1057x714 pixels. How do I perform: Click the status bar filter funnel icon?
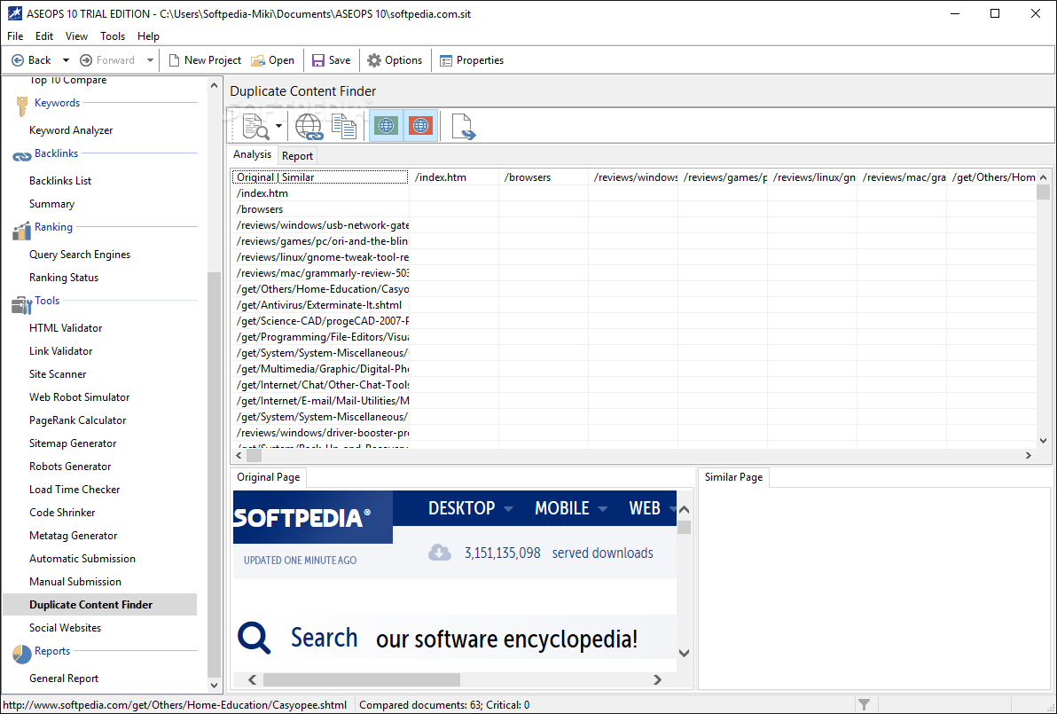point(865,705)
